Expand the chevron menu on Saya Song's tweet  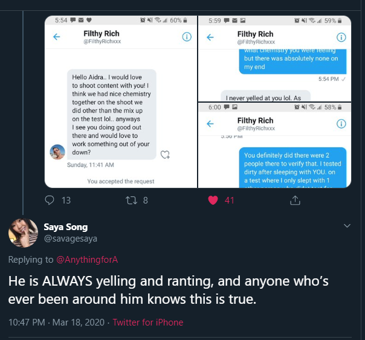click(x=347, y=226)
